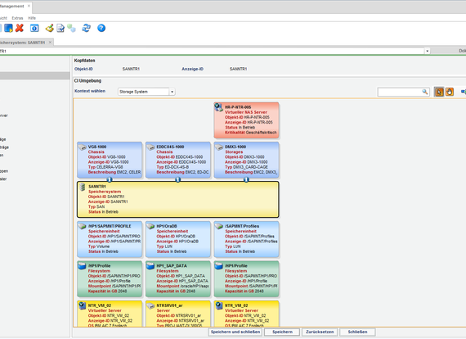Click 'Typ CELERRA-VG8' text in VG8-1000 card

coord(105,167)
